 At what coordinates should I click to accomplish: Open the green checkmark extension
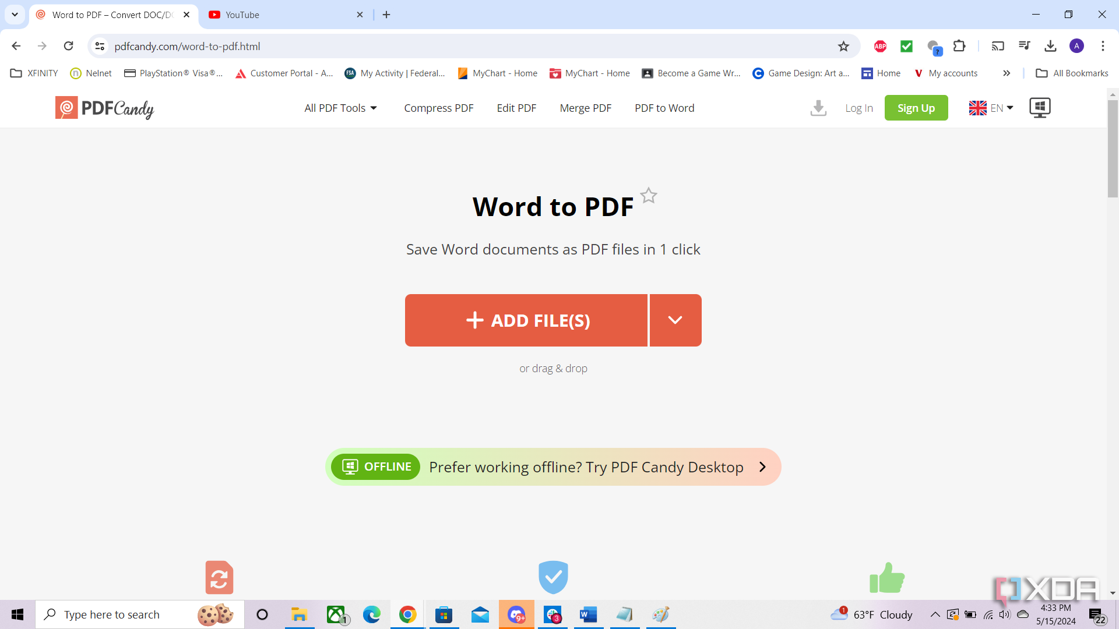pos(906,46)
